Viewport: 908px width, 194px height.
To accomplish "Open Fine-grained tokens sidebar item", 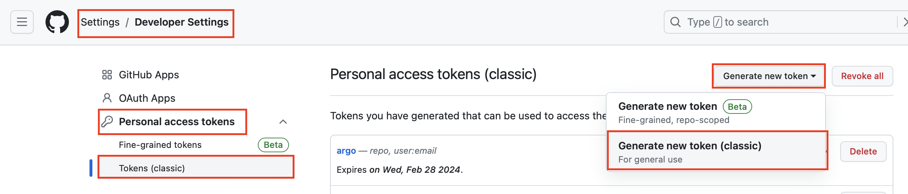I will (160, 145).
